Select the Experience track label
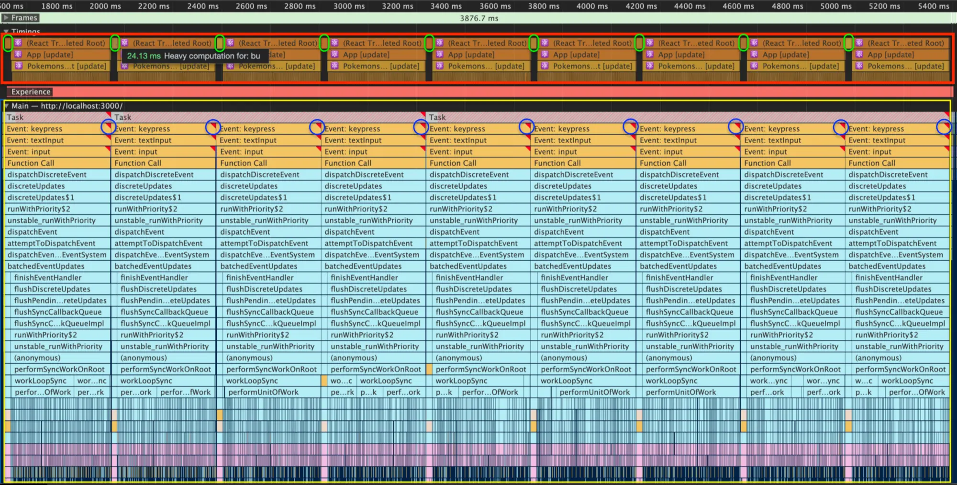957x485 pixels. (31, 91)
